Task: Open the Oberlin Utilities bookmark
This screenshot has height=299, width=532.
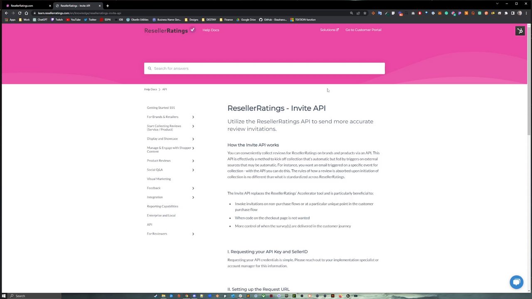Action: coord(138,20)
